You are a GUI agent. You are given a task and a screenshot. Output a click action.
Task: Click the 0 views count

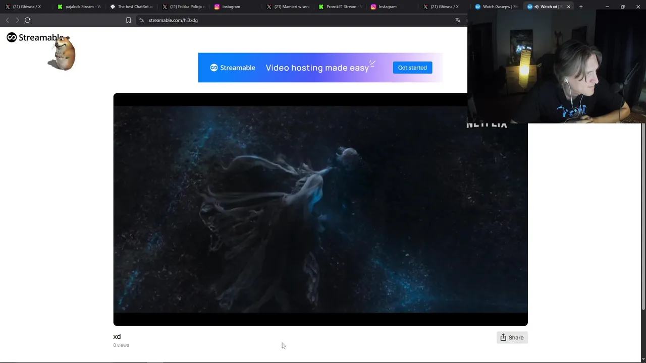(x=121, y=345)
